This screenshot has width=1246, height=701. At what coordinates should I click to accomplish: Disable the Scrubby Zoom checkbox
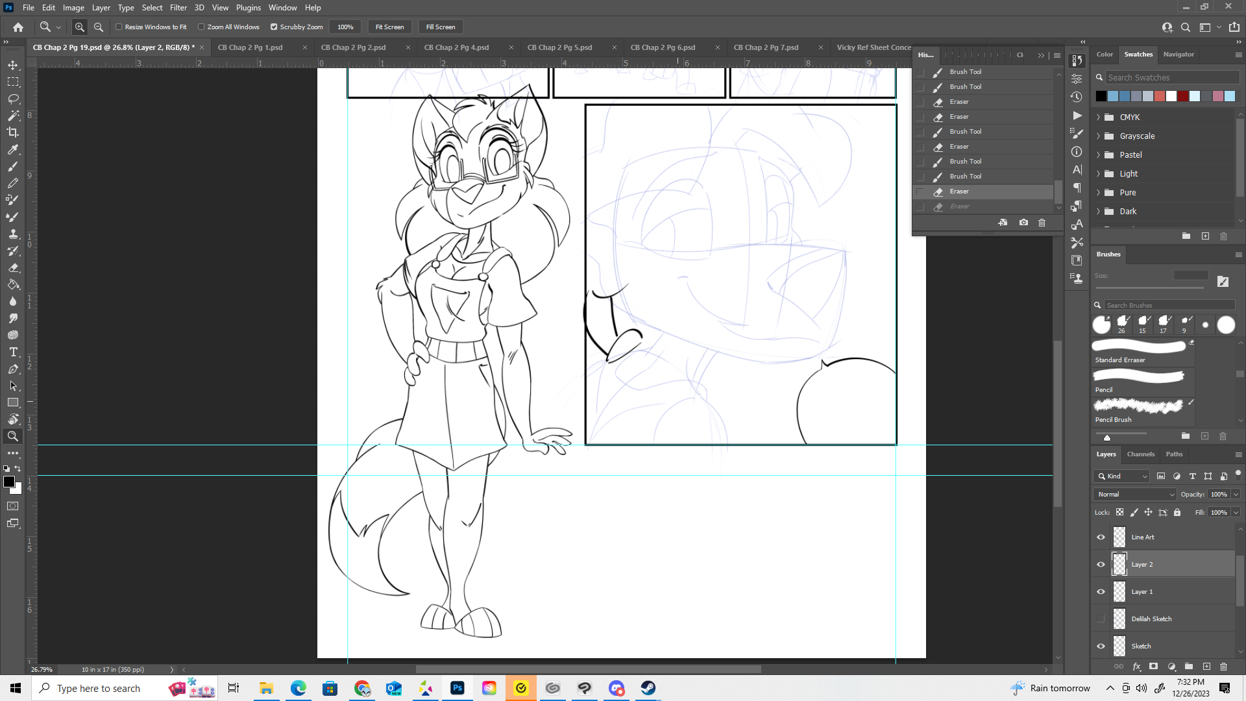tap(274, 27)
